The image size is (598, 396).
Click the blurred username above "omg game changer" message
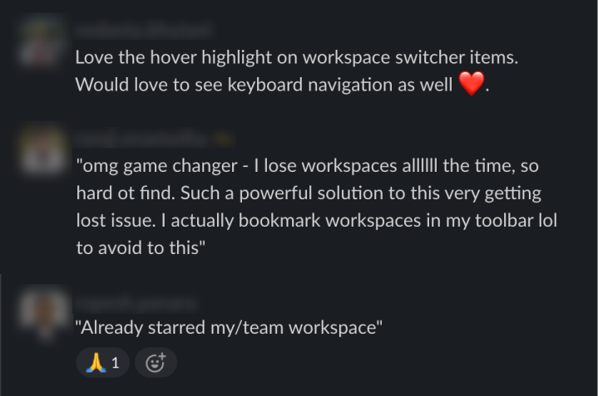[x=143, y=138]
